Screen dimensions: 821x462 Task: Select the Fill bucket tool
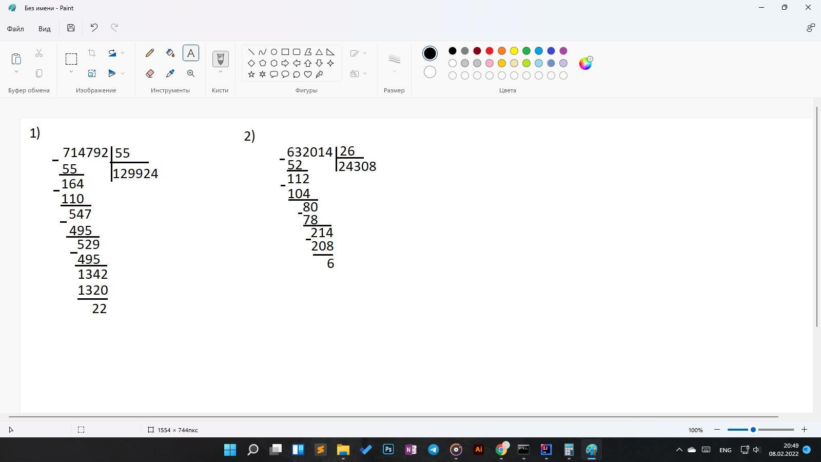pos(170,53)
